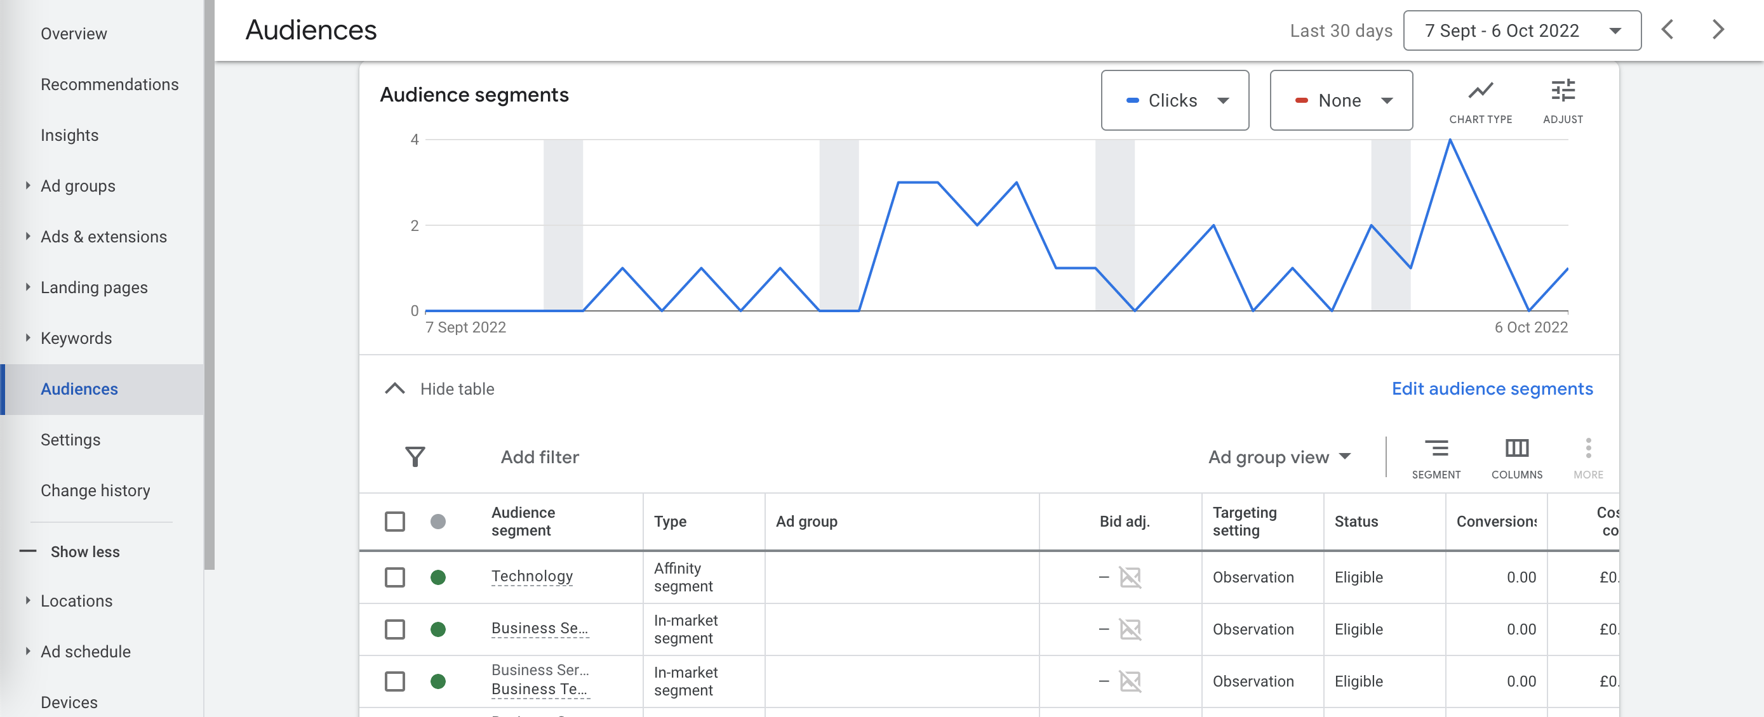Sort by Audience segment column header

(x=523, y=522)
